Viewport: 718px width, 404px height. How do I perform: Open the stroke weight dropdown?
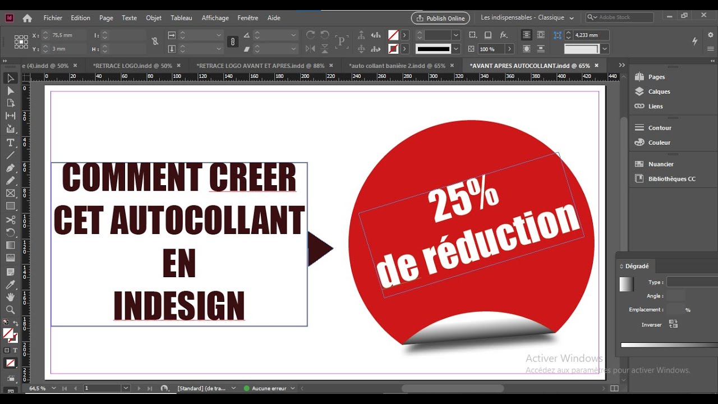click(456, 35)
